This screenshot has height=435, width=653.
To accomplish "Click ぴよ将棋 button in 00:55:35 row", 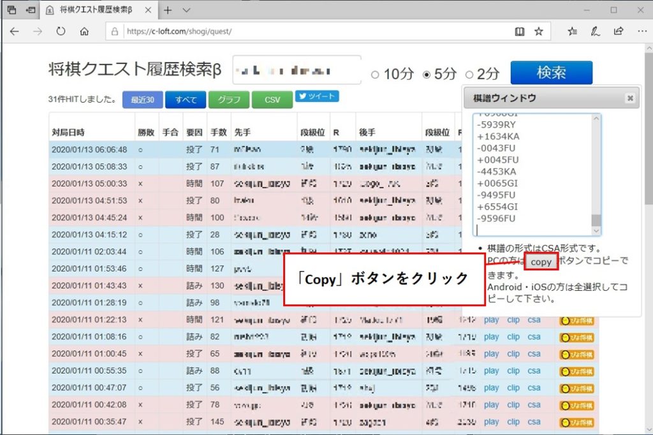I will point(577,372).
